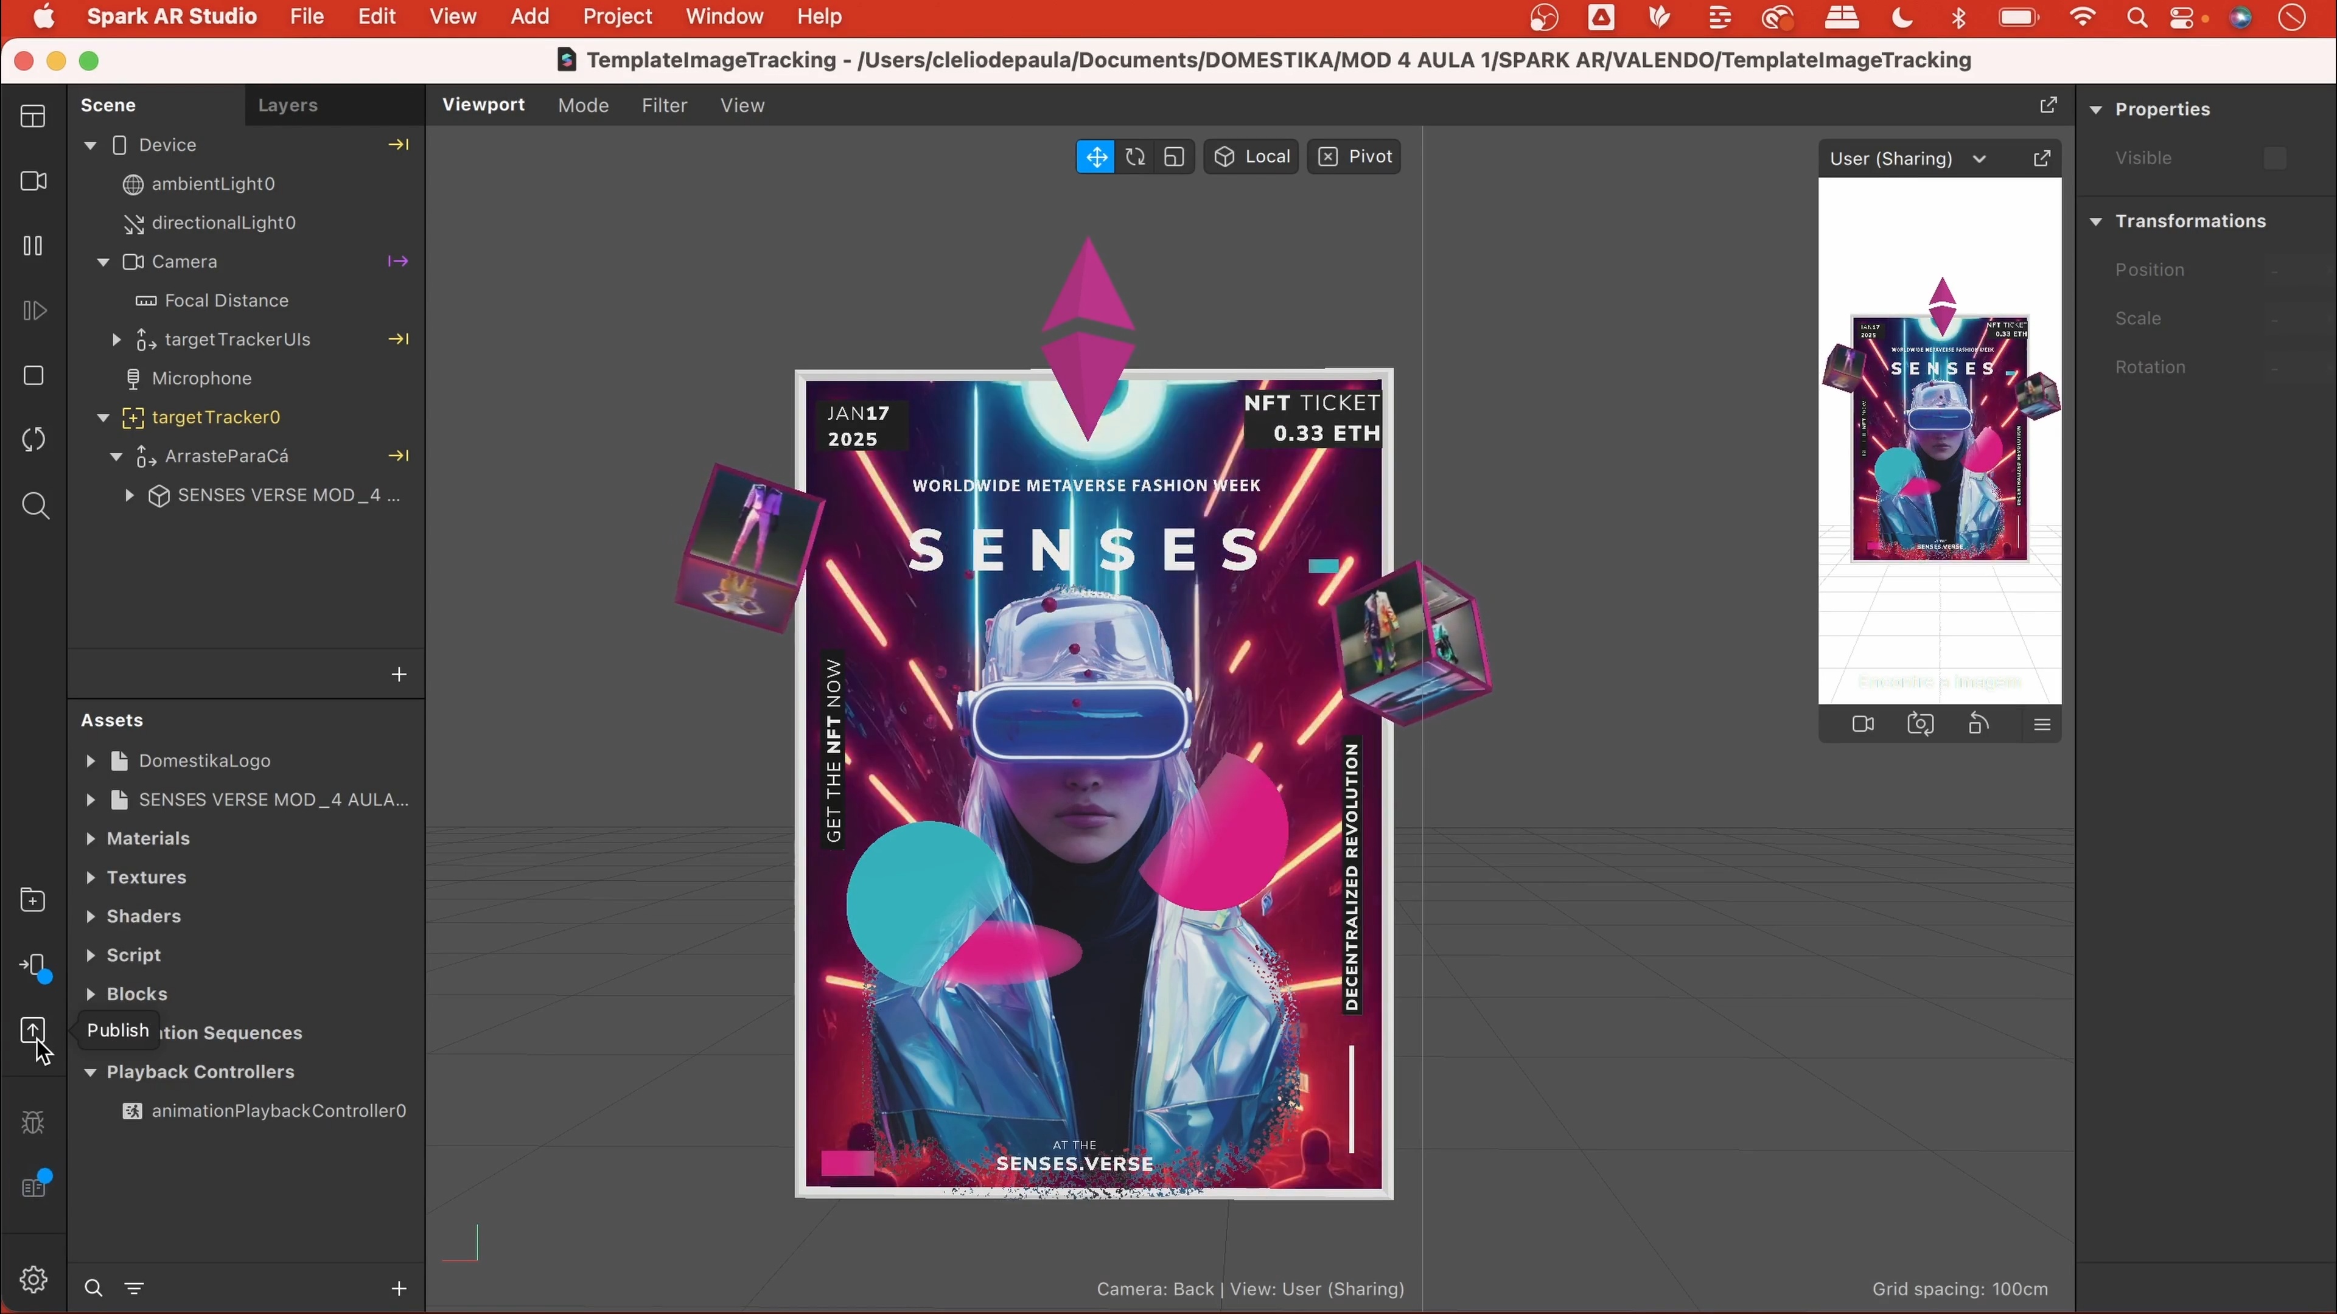Collapse the Transformations section

(x=2095, y=221)
